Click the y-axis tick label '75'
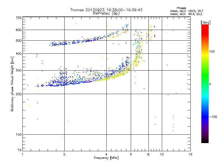 pos(20,150)
